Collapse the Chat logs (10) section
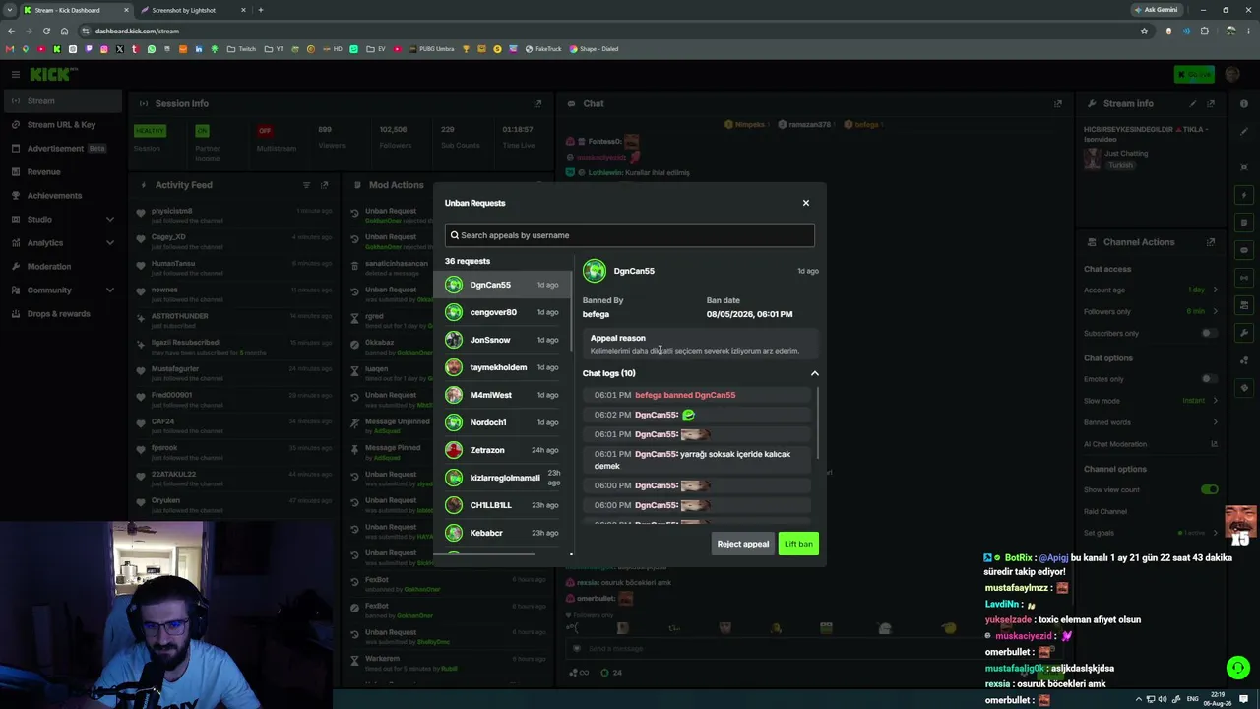 (x=814, y=373)
